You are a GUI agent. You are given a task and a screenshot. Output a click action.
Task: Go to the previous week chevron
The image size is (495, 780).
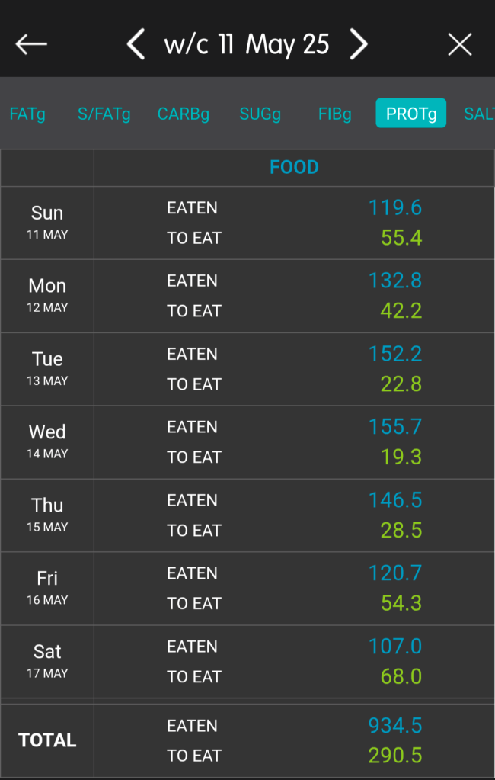tap(136, 44)
